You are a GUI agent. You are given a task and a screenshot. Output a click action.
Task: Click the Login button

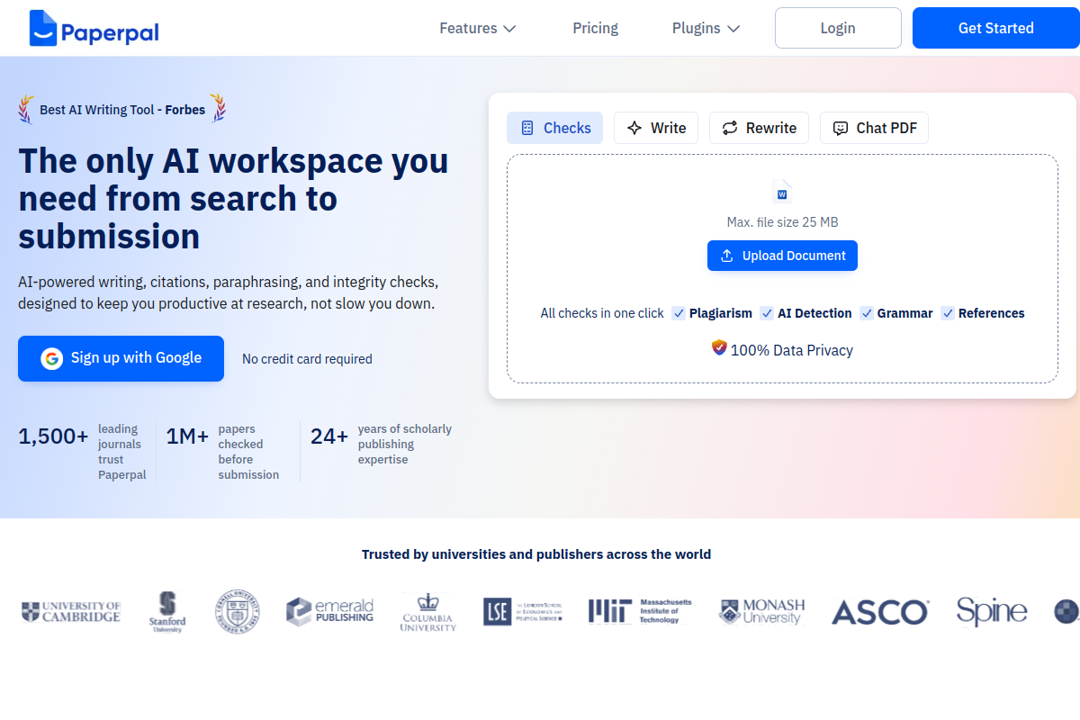pos(838,28)
